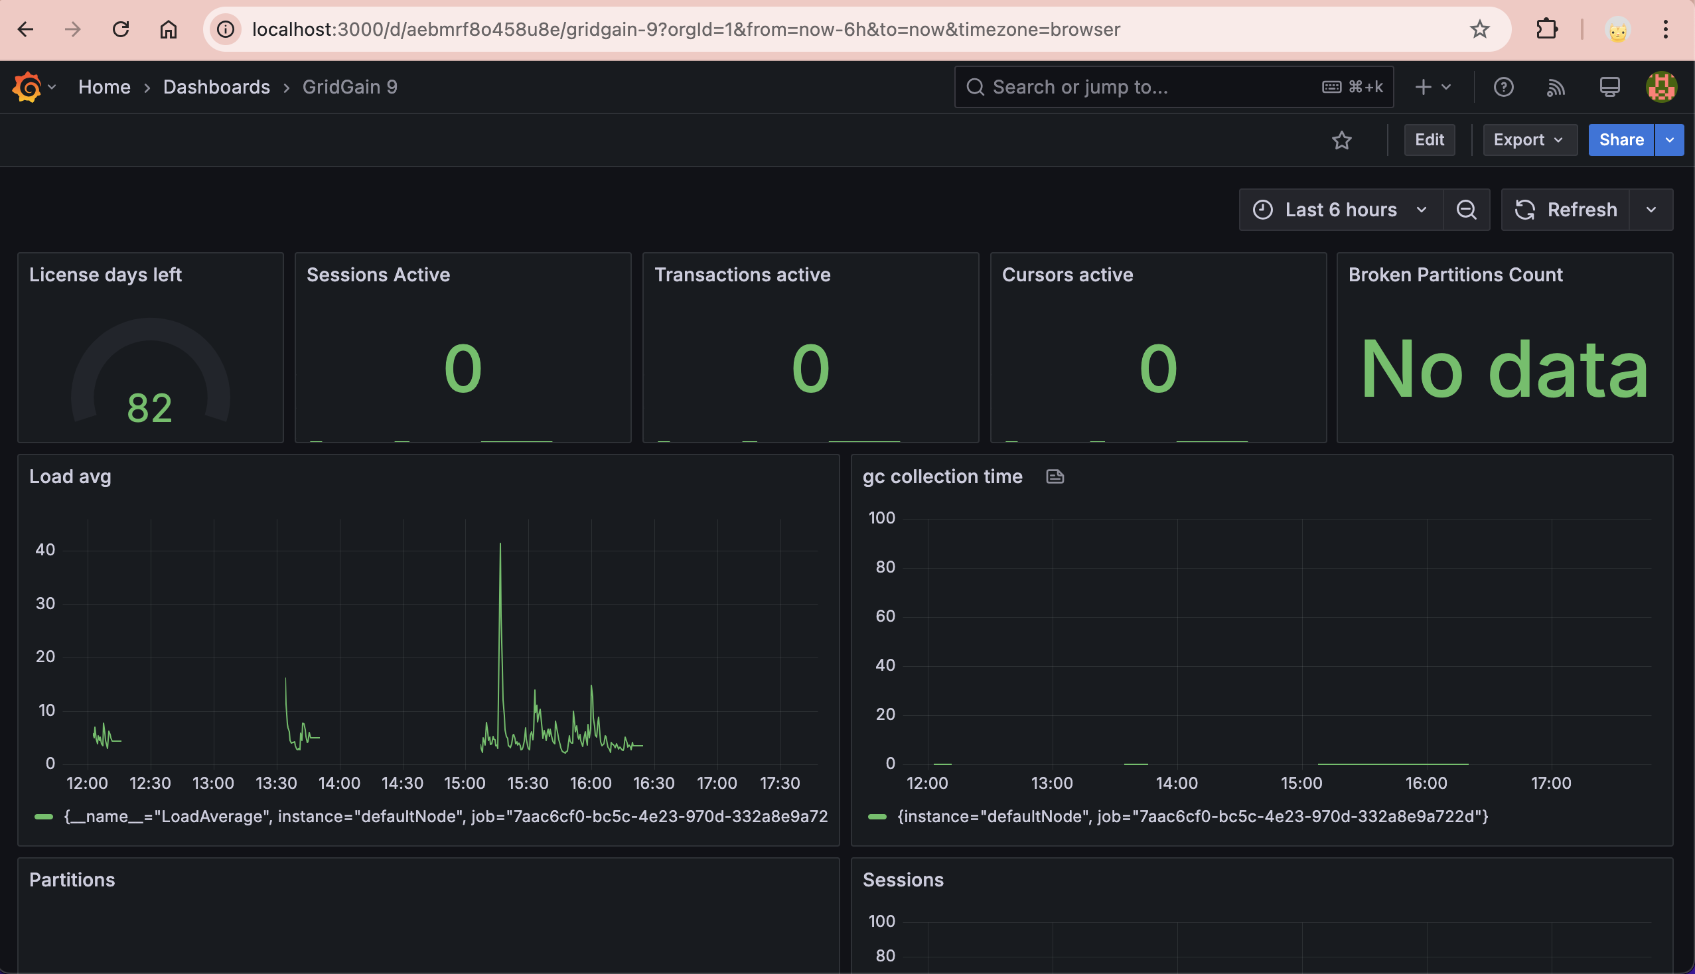The image size is (1695, 974).
Task: Open the help question mark icon
Action: point(1504,87)
